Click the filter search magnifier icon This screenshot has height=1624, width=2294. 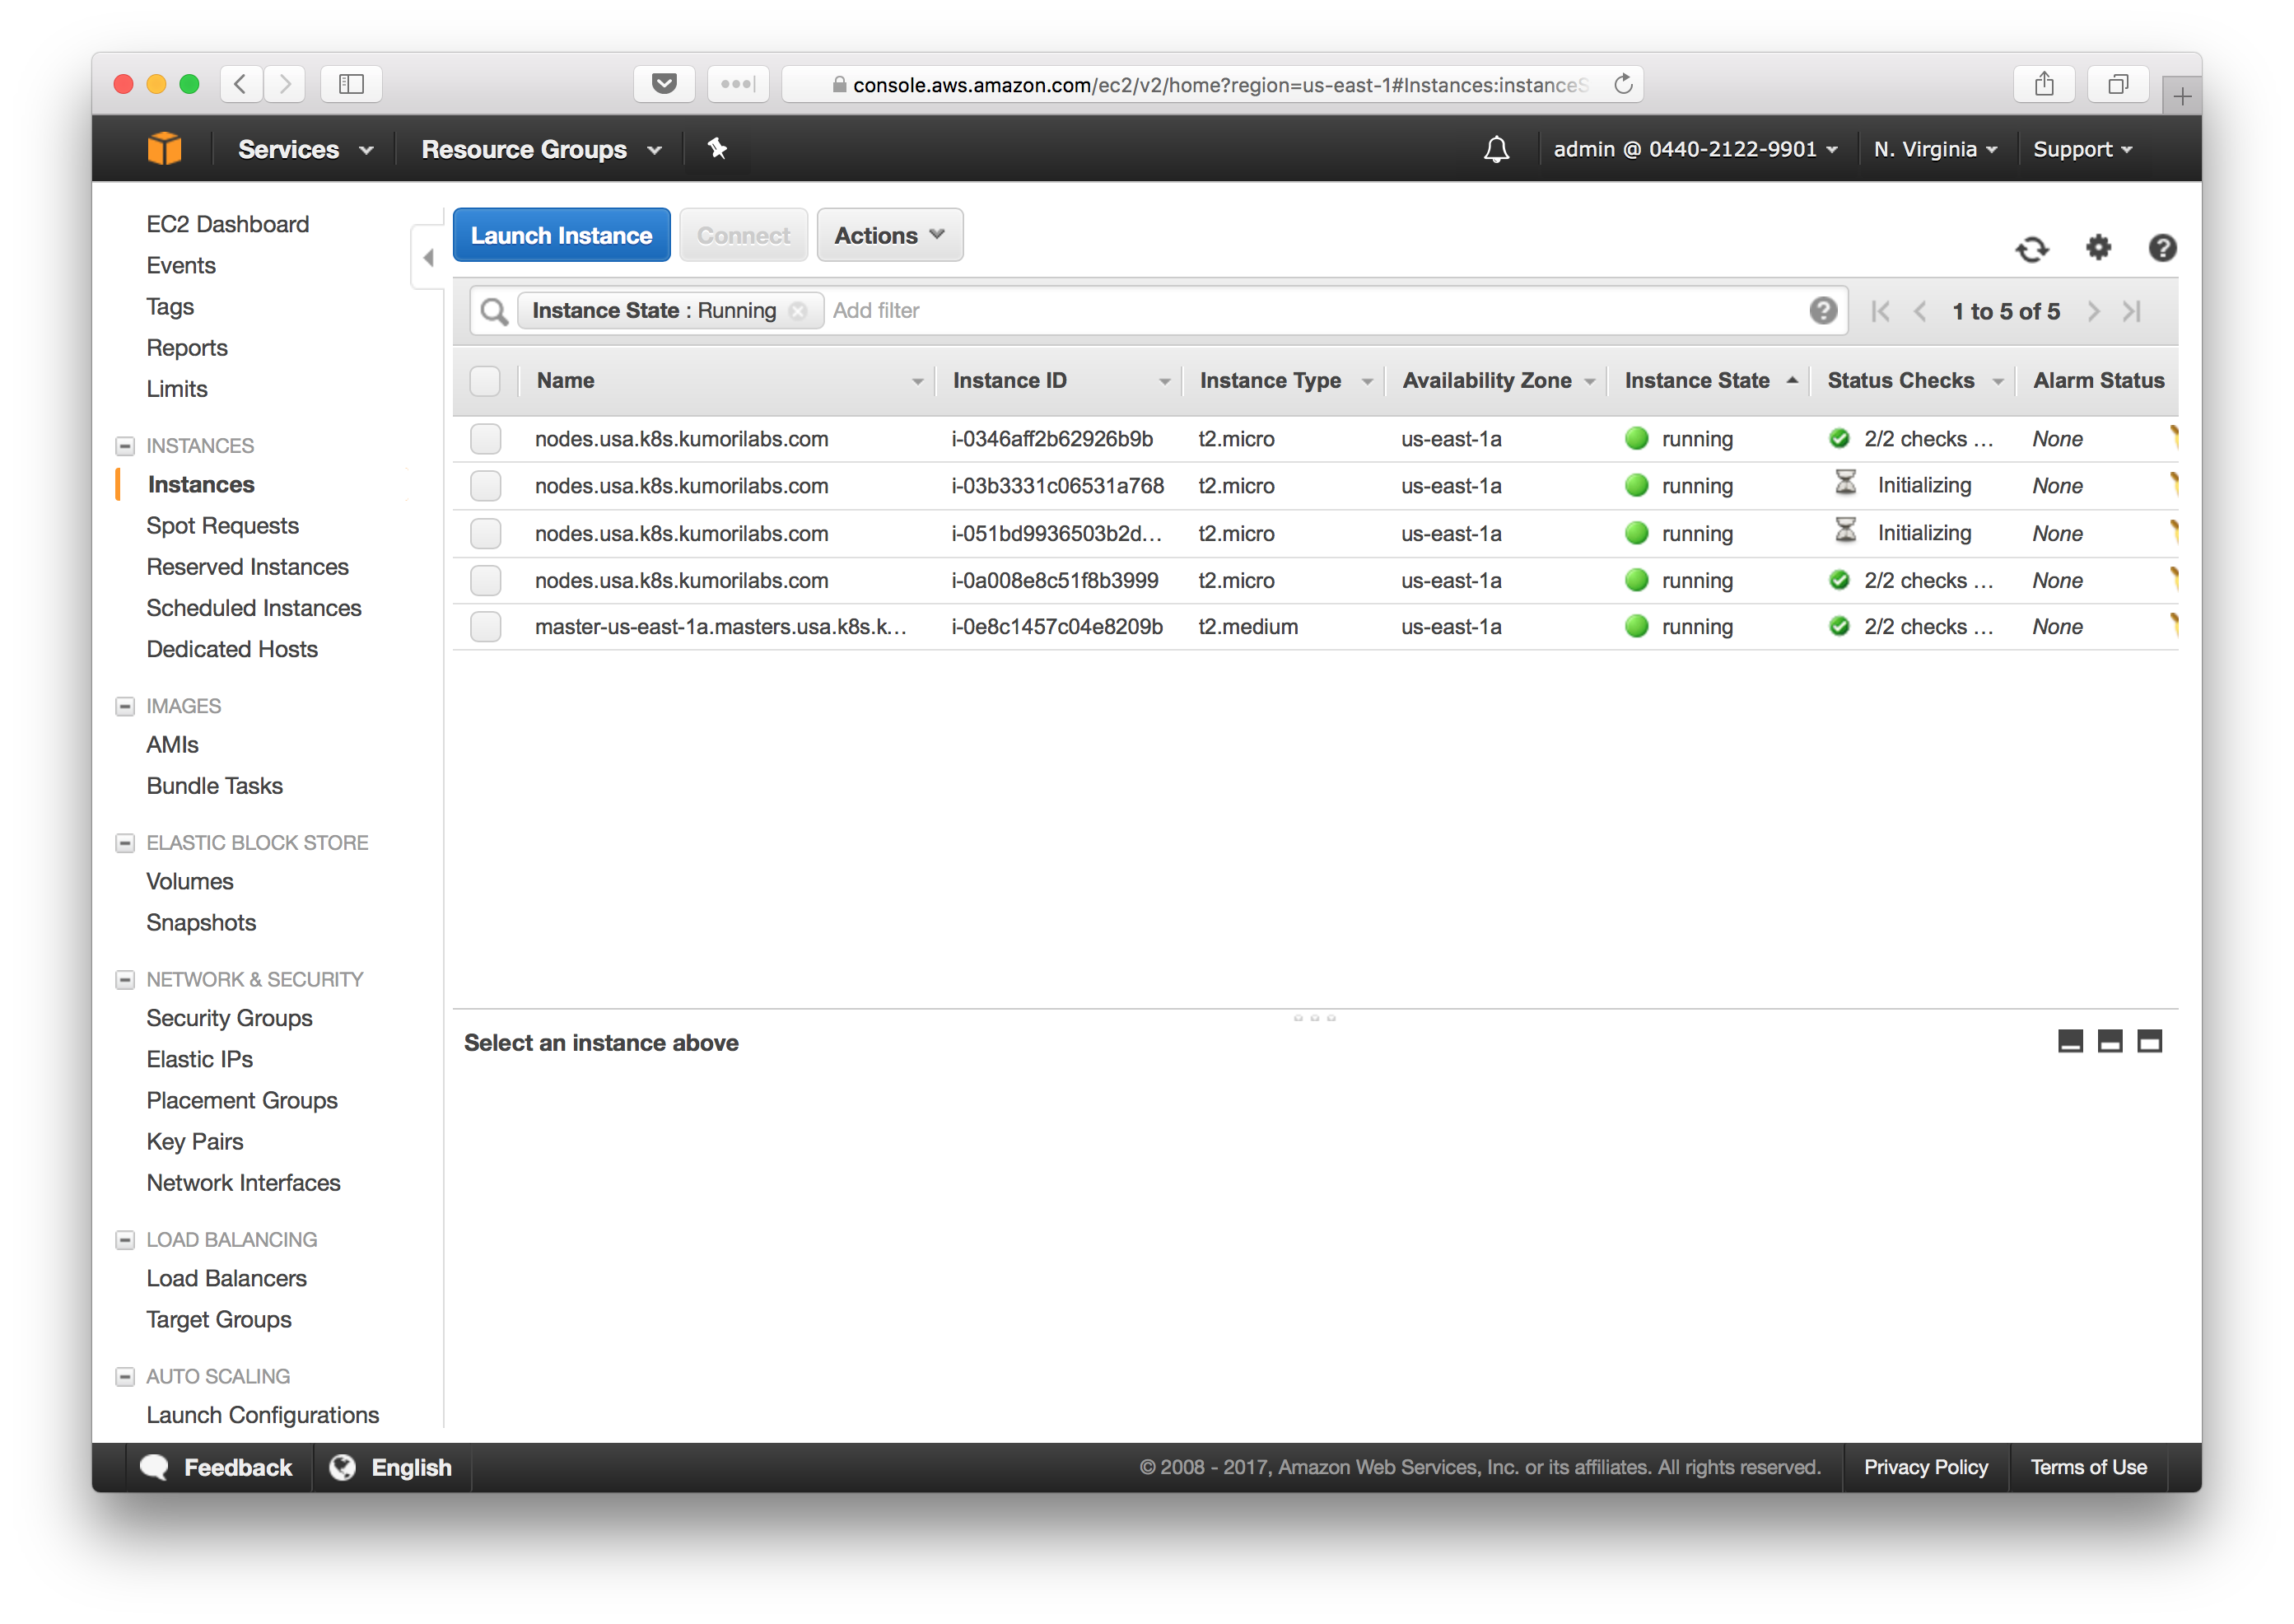[494, 311]
